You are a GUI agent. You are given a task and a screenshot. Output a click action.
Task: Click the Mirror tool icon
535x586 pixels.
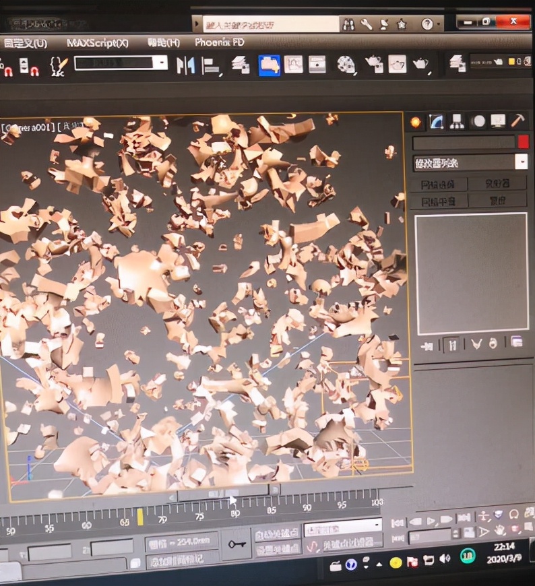click(x=185, y=65)
